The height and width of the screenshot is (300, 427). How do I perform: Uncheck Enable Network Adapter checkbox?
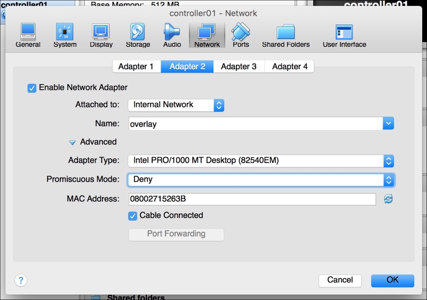tap(32, 88)
